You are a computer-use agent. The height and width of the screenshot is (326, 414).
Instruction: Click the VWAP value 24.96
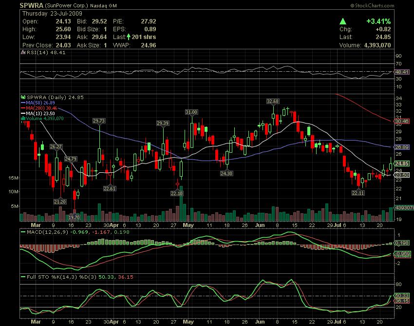[149, 45]
